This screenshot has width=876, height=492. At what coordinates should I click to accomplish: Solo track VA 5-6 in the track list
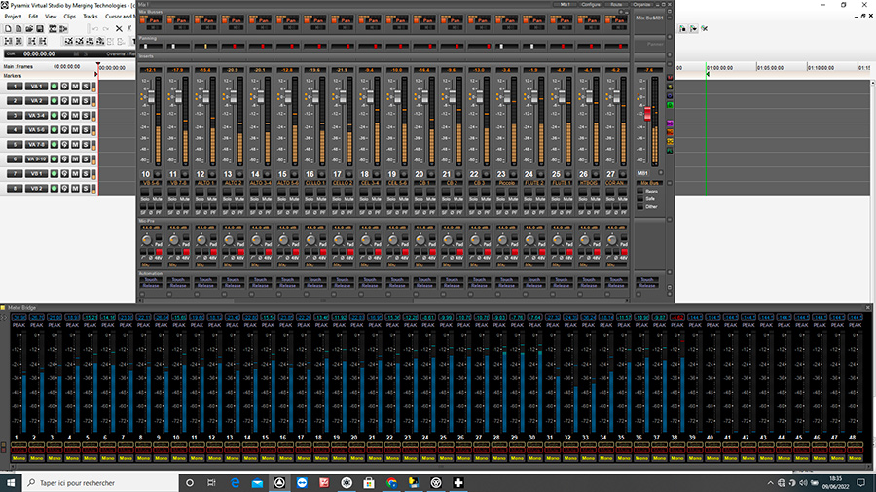pyautogui.click(x=86, y=130)
